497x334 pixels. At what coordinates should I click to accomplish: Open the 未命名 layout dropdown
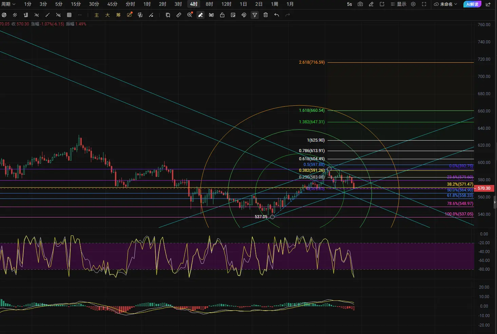pyautogui.click(x=445, y=4)
